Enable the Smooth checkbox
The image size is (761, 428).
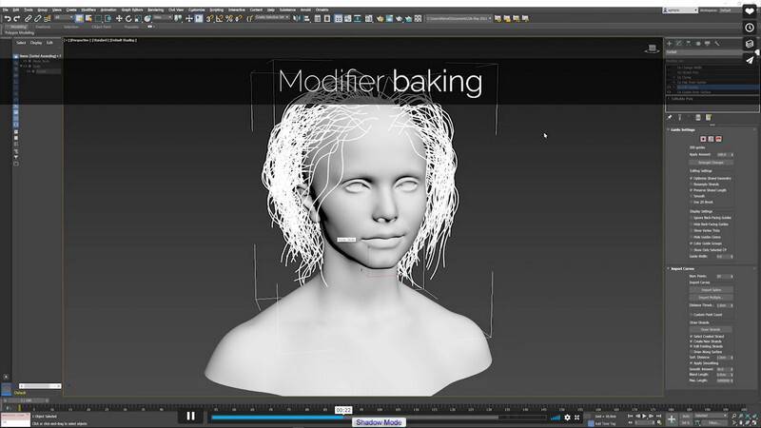click(691, 195)
